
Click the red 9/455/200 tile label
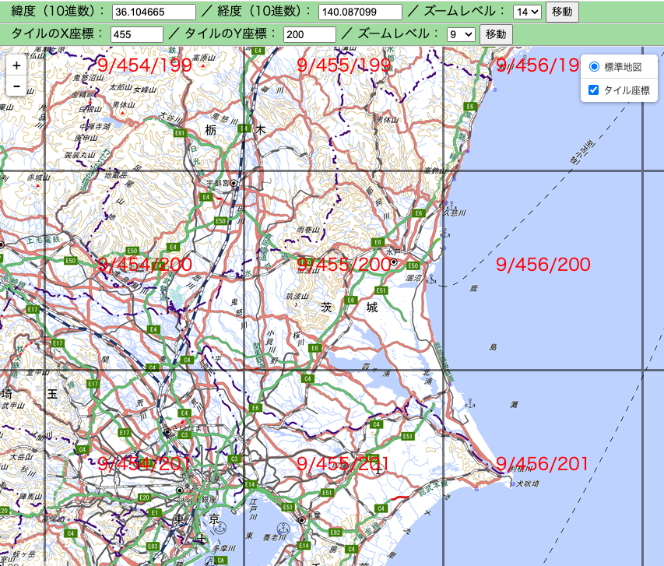point(345,265)
